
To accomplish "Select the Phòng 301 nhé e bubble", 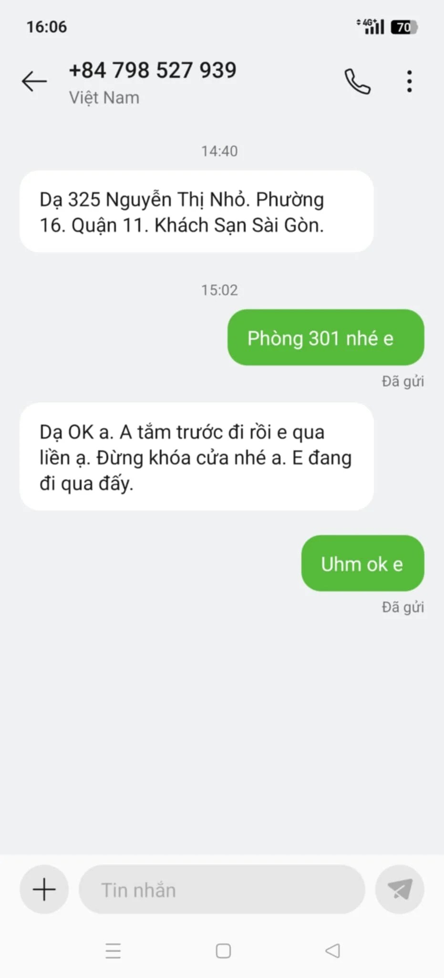I will click(x=326, y=338).
